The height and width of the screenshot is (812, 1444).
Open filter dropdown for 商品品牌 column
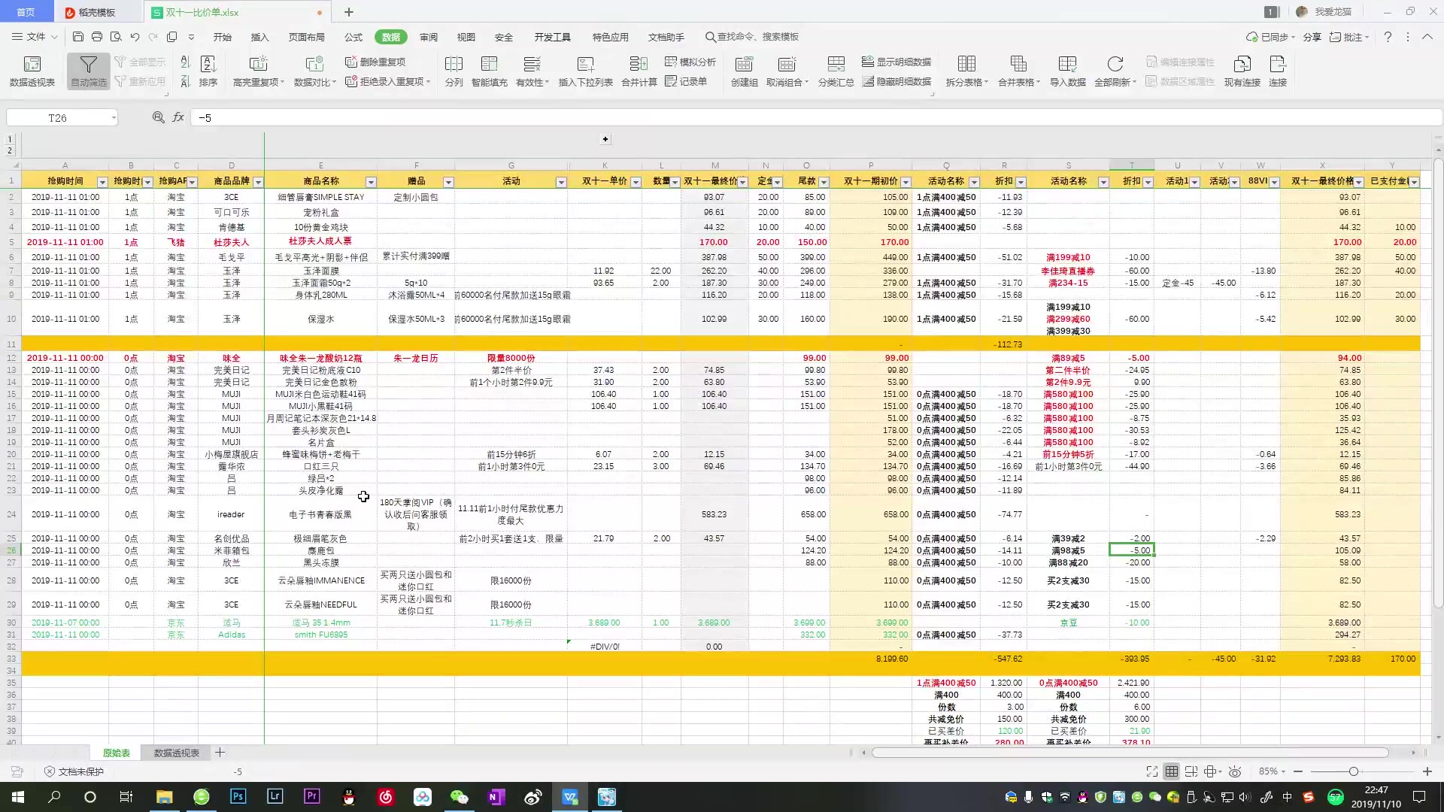coord(258,182)
